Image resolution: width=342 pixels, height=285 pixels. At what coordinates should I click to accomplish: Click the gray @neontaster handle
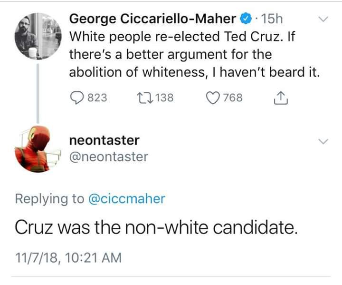pos(109,157)
